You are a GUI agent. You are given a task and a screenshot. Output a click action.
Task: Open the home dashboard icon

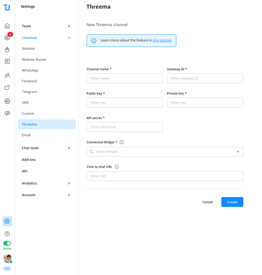click(x=7, y=26)
